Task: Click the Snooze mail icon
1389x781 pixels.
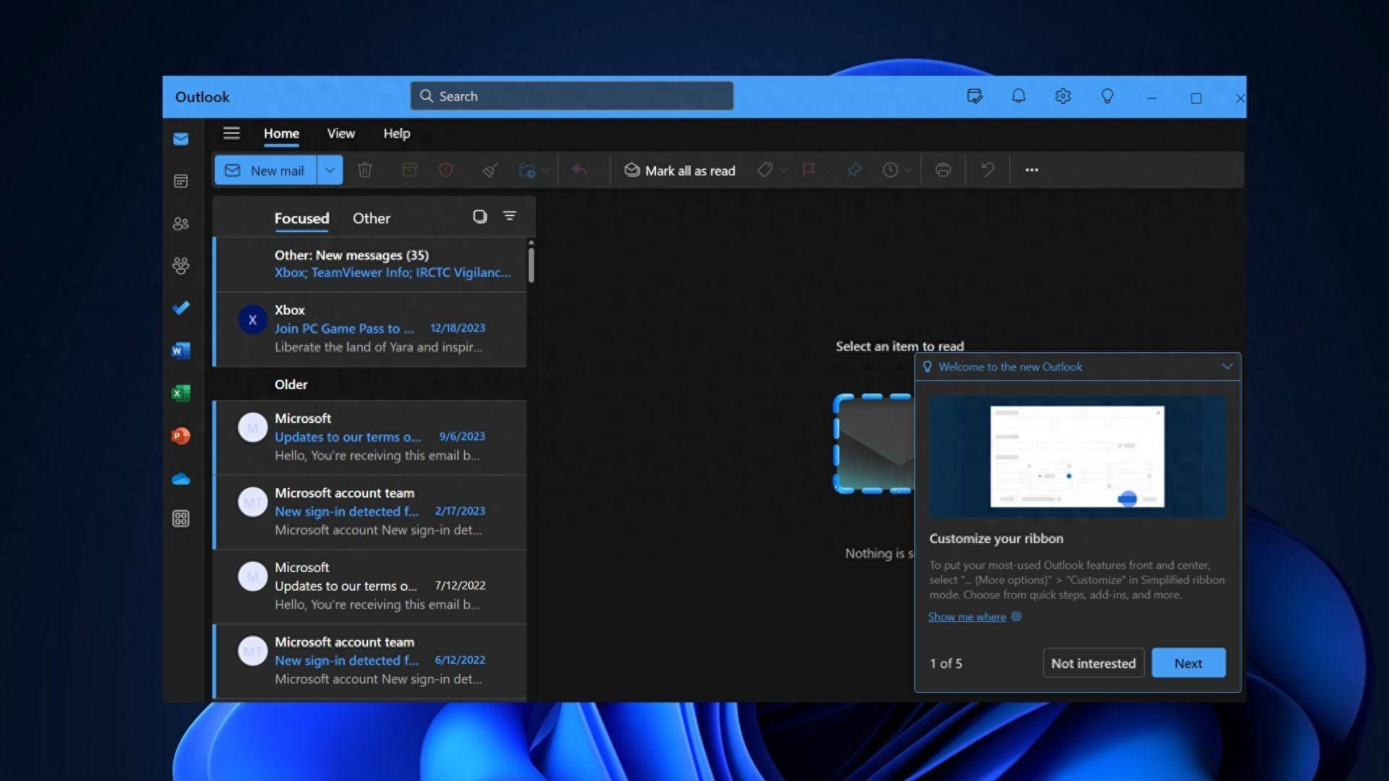Action: 889,168
